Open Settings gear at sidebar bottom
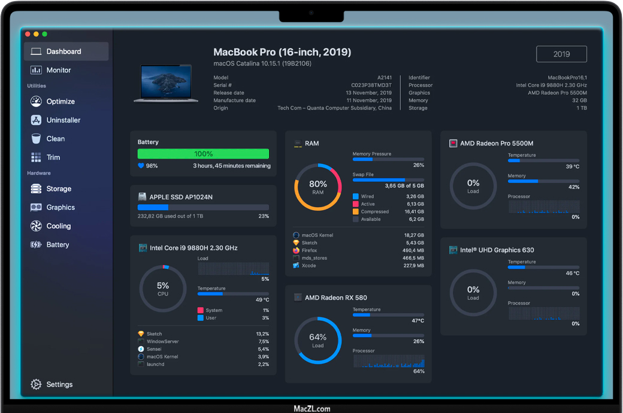The height and width of the screenshot is (413, 623). tap(36, 384)
